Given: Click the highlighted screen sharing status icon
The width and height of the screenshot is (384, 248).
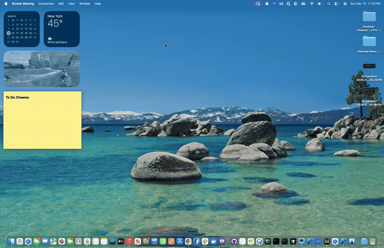Looking at the screenshot, I should click(x=258, y=4).
